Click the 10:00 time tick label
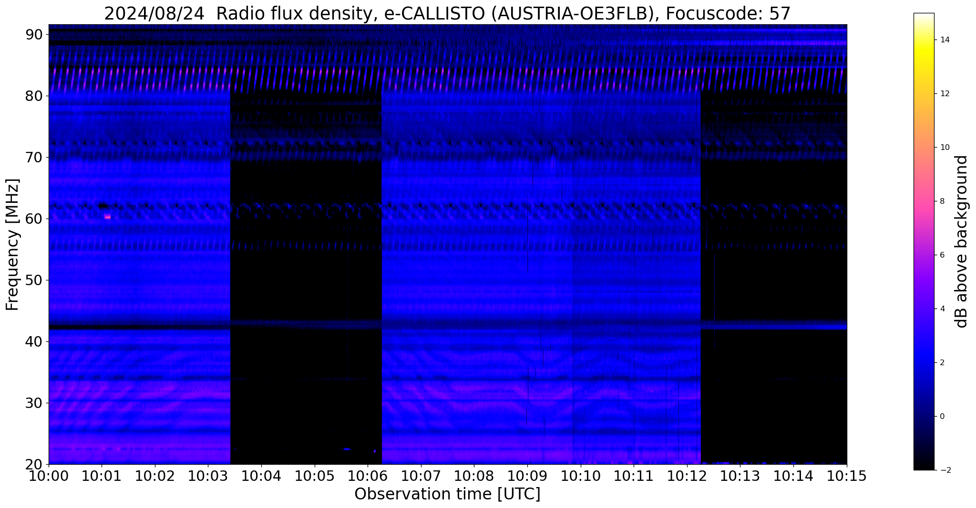 (48, 476)
